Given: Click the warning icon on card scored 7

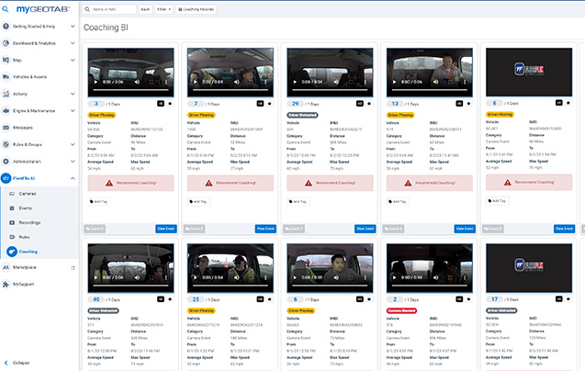Looking at the screenshot, I should pos(209,183).
